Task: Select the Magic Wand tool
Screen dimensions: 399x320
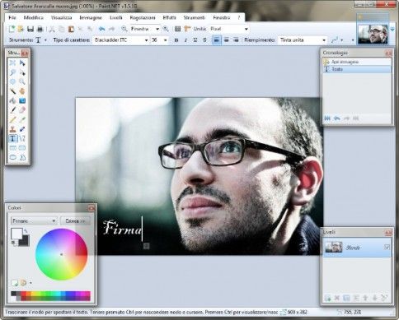Action: tap(12, 91)
